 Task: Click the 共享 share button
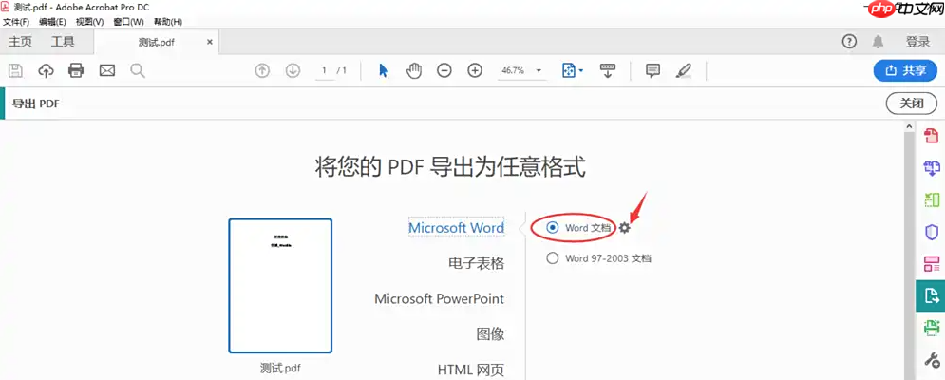(906, 70)
